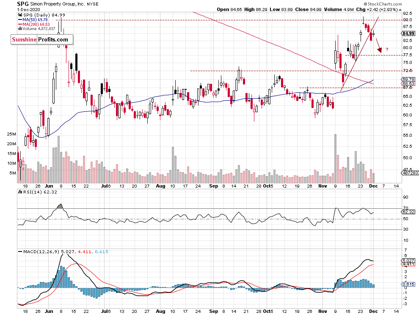Open the StockCharts.com copyright link
The height and width of the screenshot is (315, 419).
coord(383,4)
